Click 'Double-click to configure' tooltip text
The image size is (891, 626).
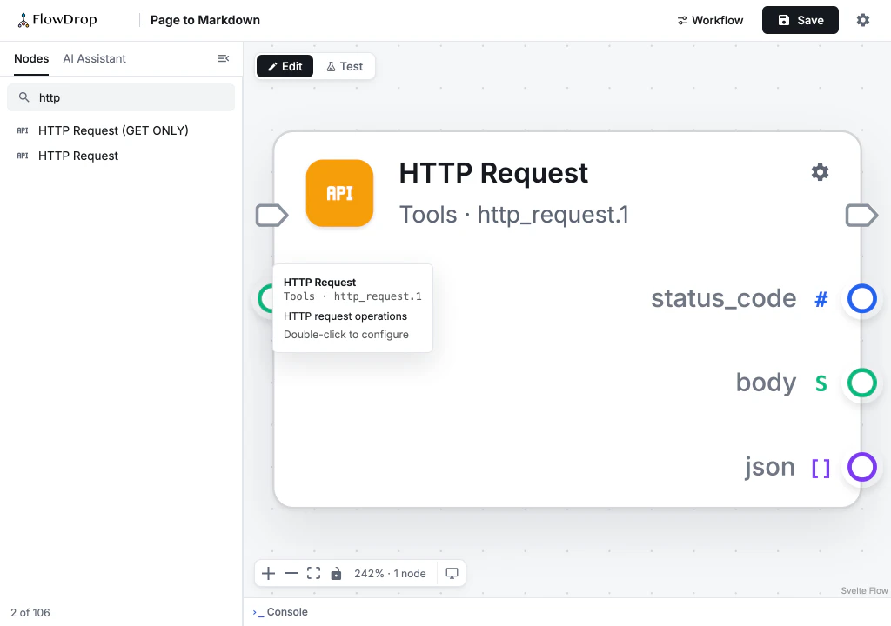(346, 335)
